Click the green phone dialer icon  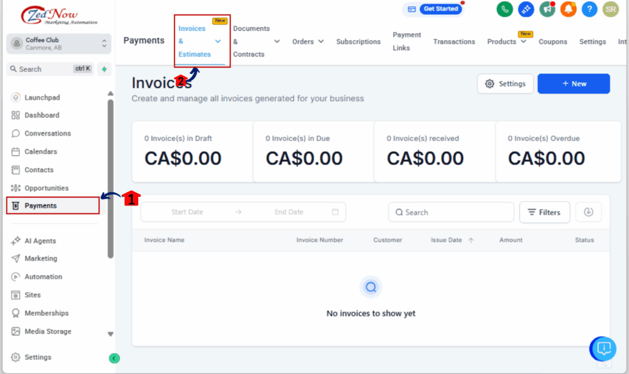tap(504, 9)
